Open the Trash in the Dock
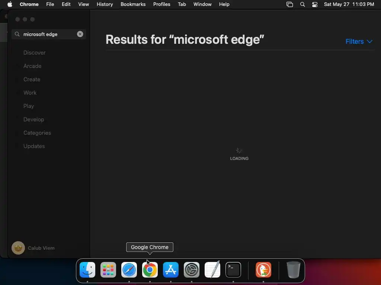This screenshot has width=381, height=285. 294,270
